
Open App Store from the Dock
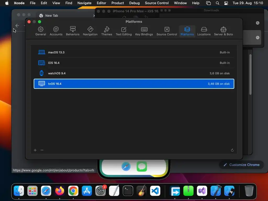87,191
